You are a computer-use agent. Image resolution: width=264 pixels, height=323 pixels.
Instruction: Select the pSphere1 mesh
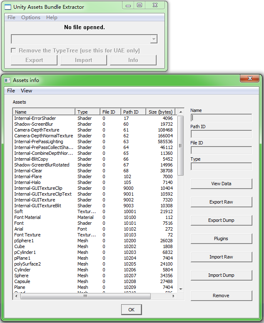(x=95, y=241)
